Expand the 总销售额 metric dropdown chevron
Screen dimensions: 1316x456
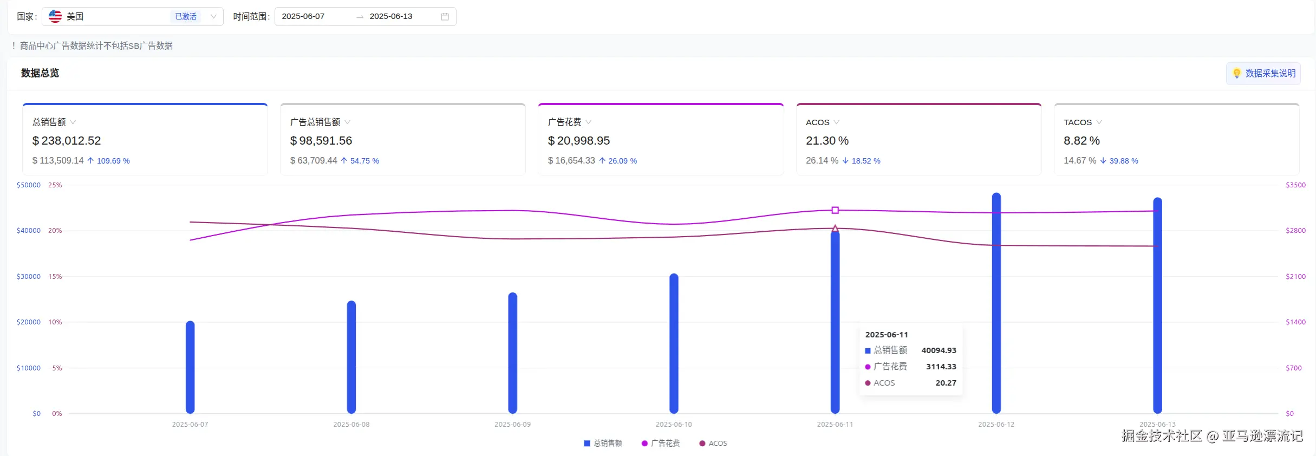(x=73, y=122)
